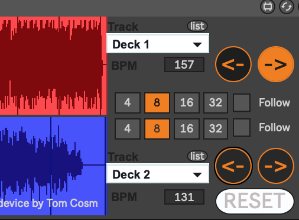Screen dimensions: 299x220
Task: Click the list button above Deck 1
Action: [197, 26]
